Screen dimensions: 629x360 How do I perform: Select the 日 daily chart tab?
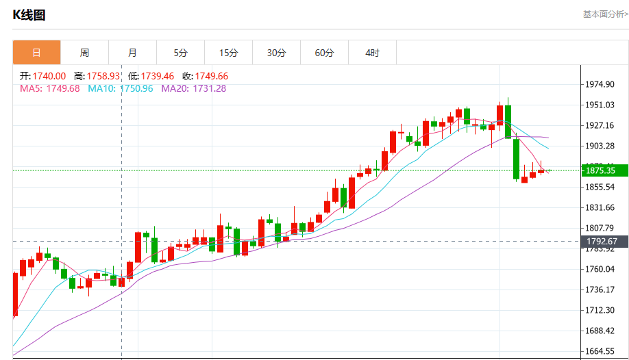(36, 53)
